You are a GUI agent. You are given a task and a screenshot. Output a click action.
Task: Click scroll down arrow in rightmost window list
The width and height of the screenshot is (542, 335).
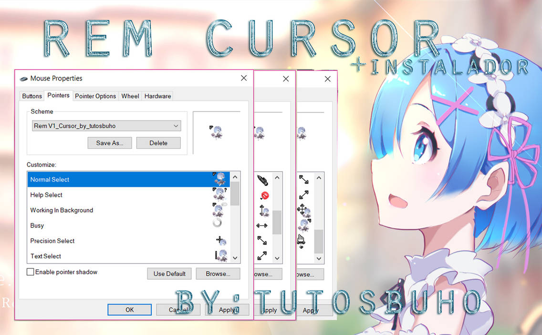point(319,258)
